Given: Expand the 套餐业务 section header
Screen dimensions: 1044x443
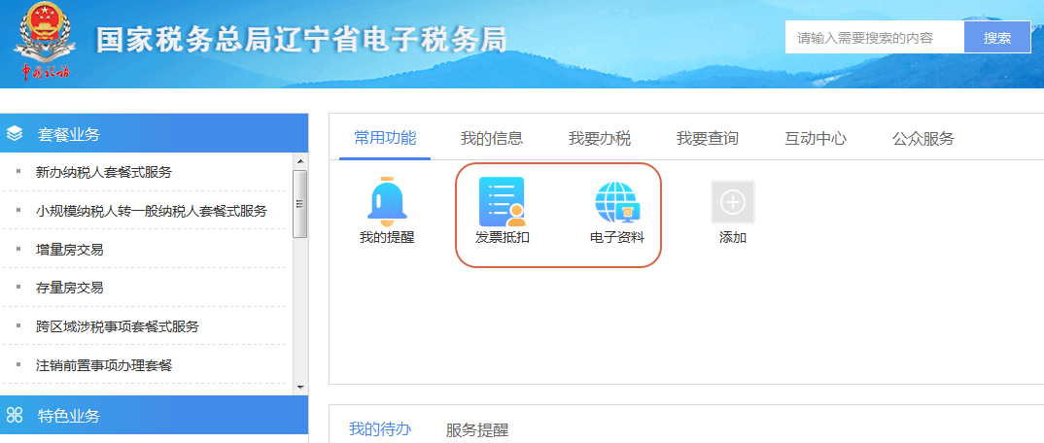Looking at the screenshot, I should 154,133.
